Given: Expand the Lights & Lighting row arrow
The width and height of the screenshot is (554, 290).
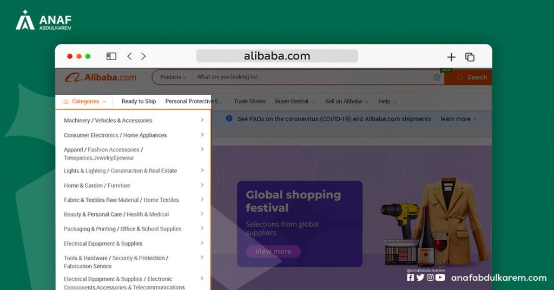Looking at the screenshot, I should click(x=202, y=170).
